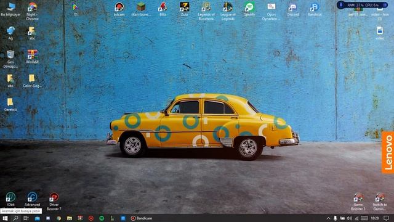This screenshot has height=222, width=394.
Task: Expand hidden system tray icons chevron
Action: (328, 218)
